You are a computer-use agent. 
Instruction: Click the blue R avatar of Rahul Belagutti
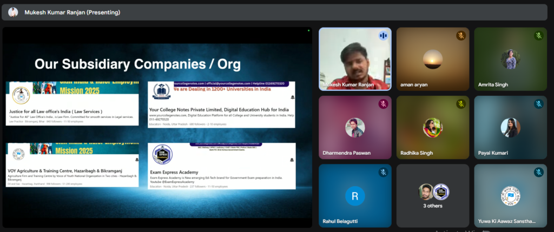tap(355, 196)
